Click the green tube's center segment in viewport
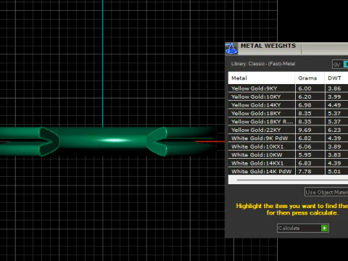This screenshot has height=261, width=348. tap(104, 140)
